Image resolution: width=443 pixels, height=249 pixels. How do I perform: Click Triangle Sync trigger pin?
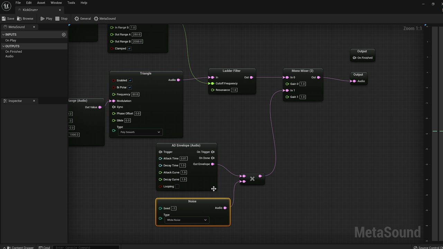click(114, 107)
